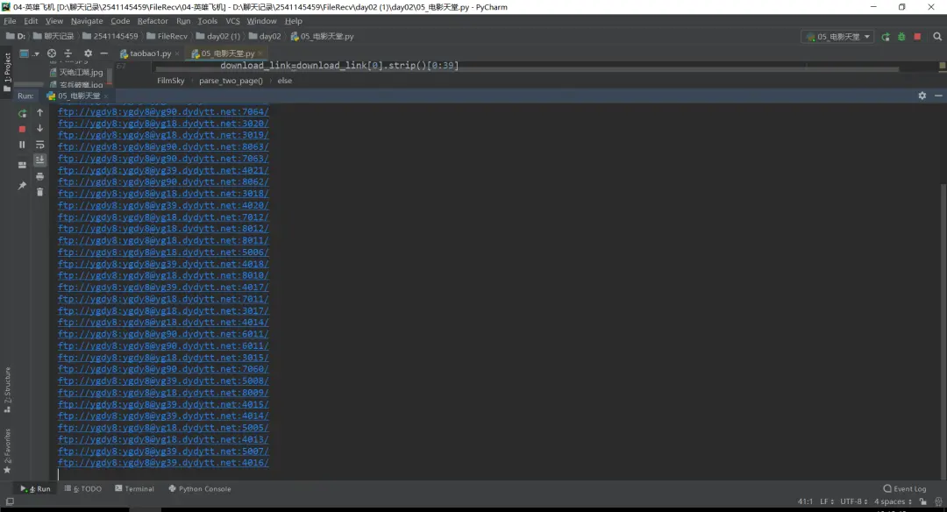Open the VCS menu

pos(232,20)
